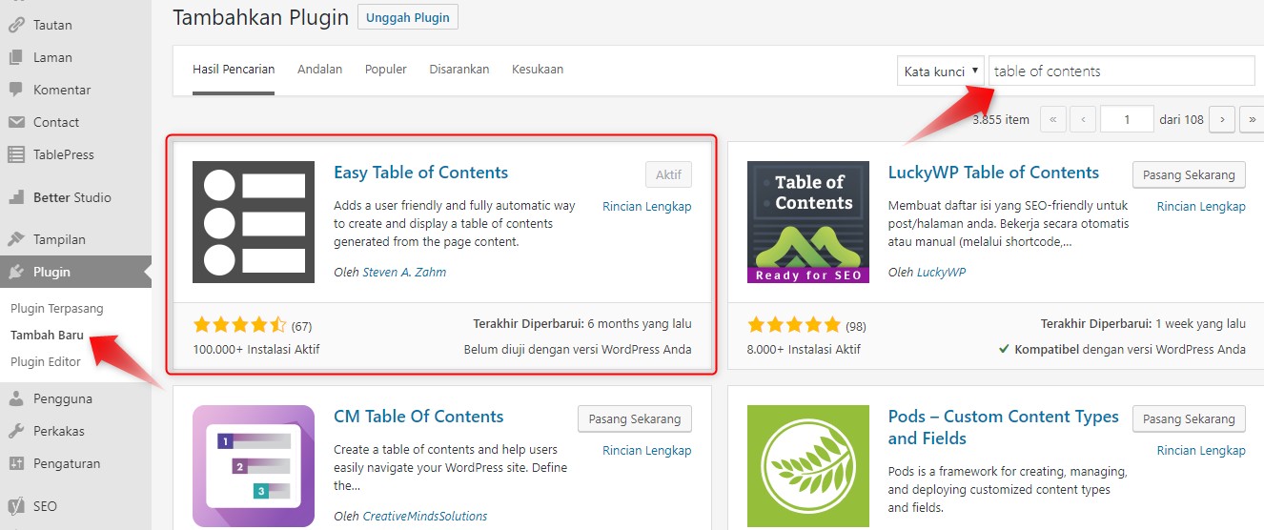Click the current page number field

(1126, 120)
